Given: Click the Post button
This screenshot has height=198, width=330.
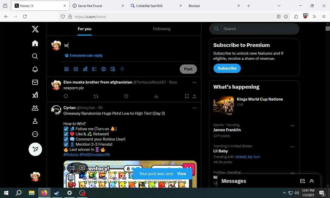Looking at the screenshot, I should (188, 69).
